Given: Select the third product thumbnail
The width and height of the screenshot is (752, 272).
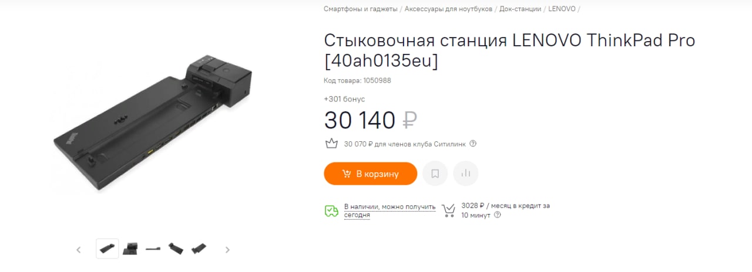Looking at the screenshot, I should (x=153, y=249).
